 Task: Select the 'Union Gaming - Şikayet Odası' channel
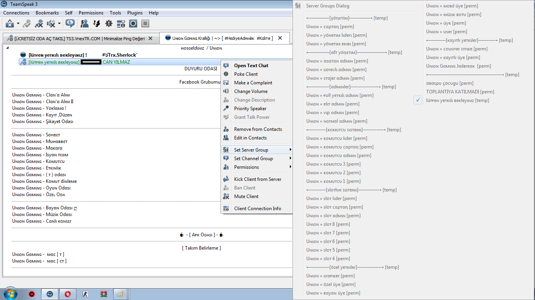(x=43, y=121)
